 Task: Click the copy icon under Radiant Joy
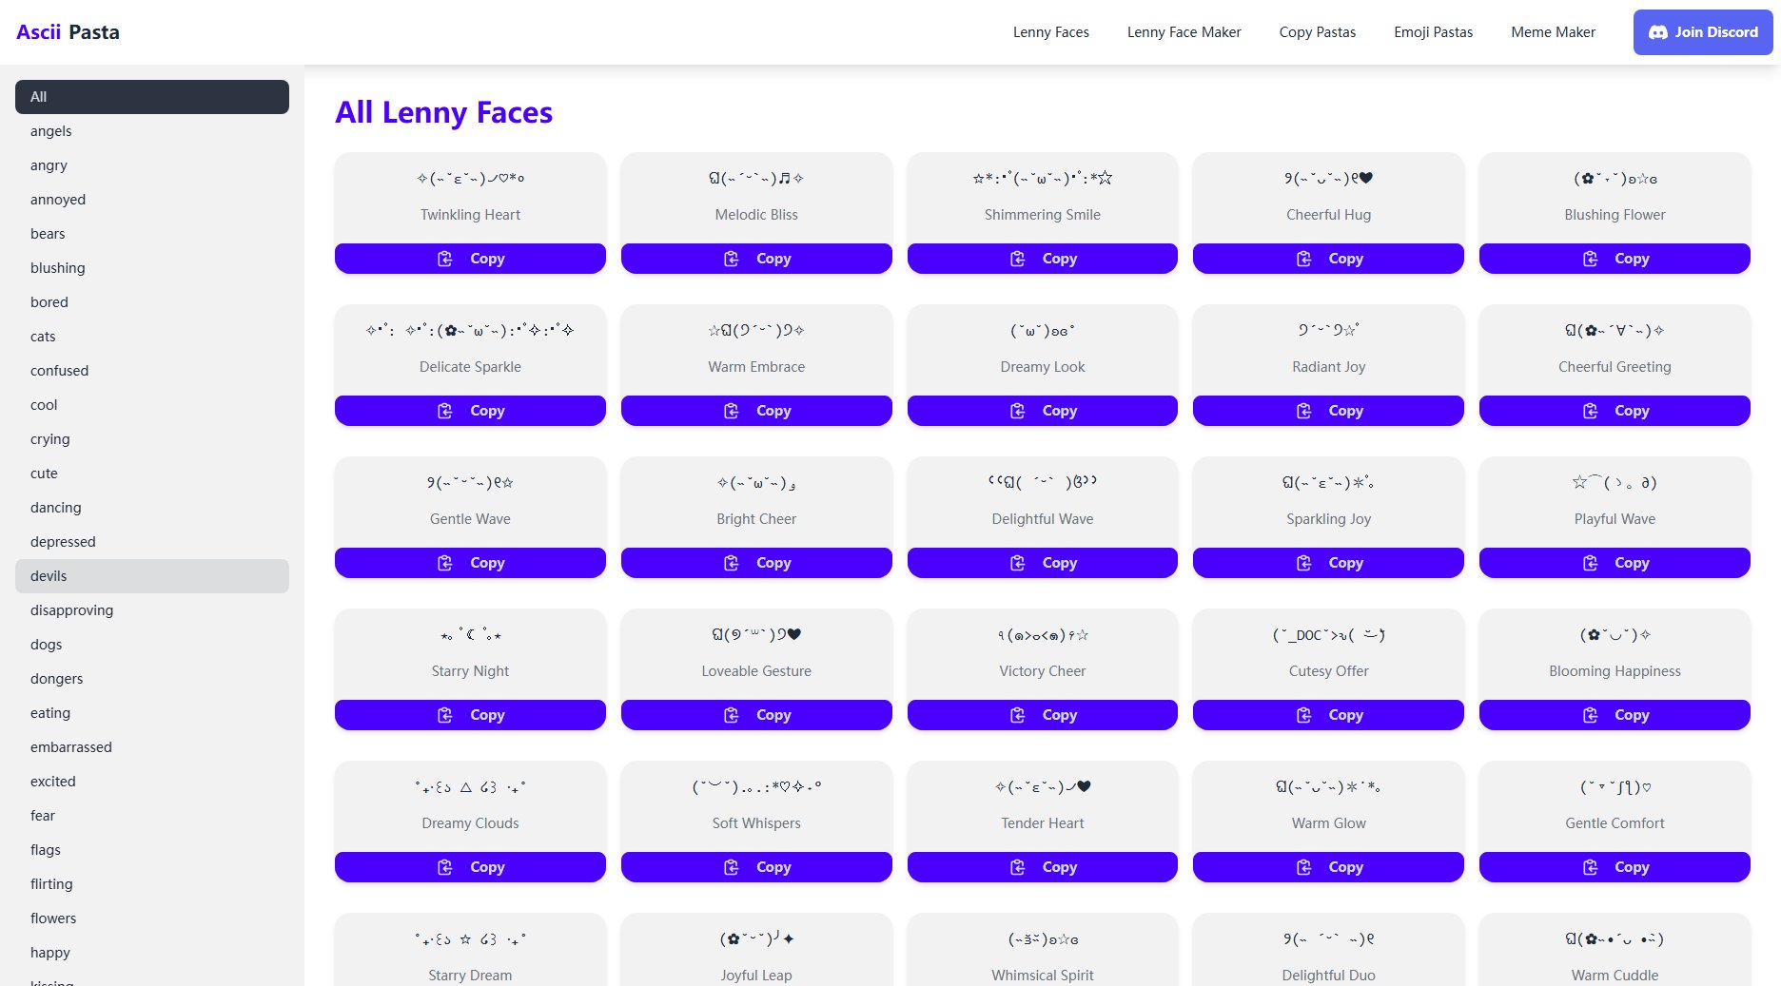click(x=1303, y=411)
